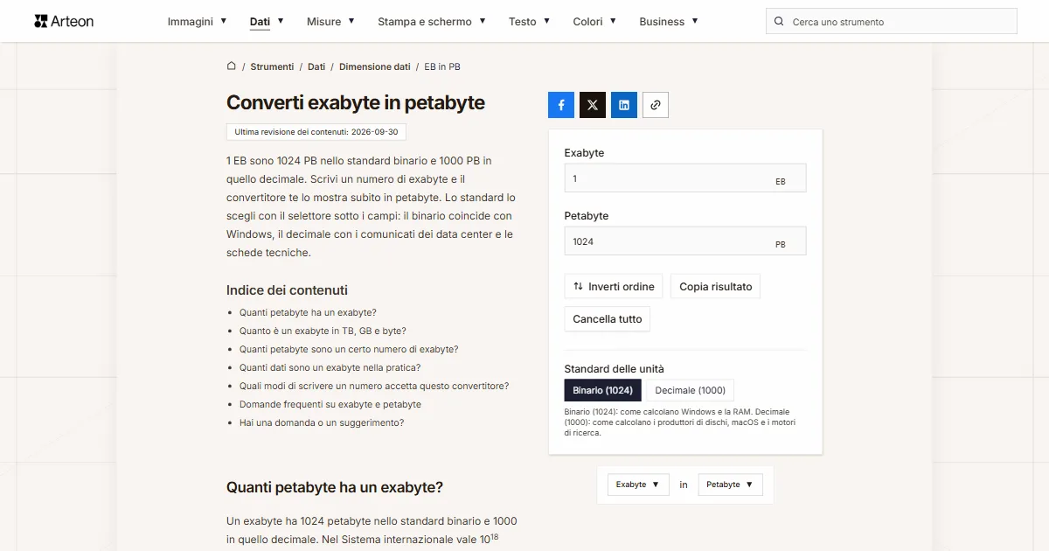
Task: Open the Colori navigation menu
Action: 595,22
